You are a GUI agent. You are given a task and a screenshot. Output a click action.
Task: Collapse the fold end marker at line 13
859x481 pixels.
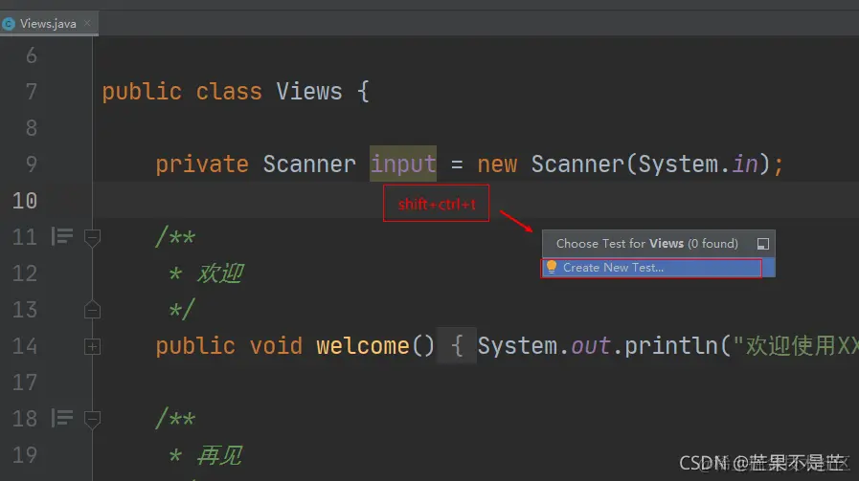[92, 310]
